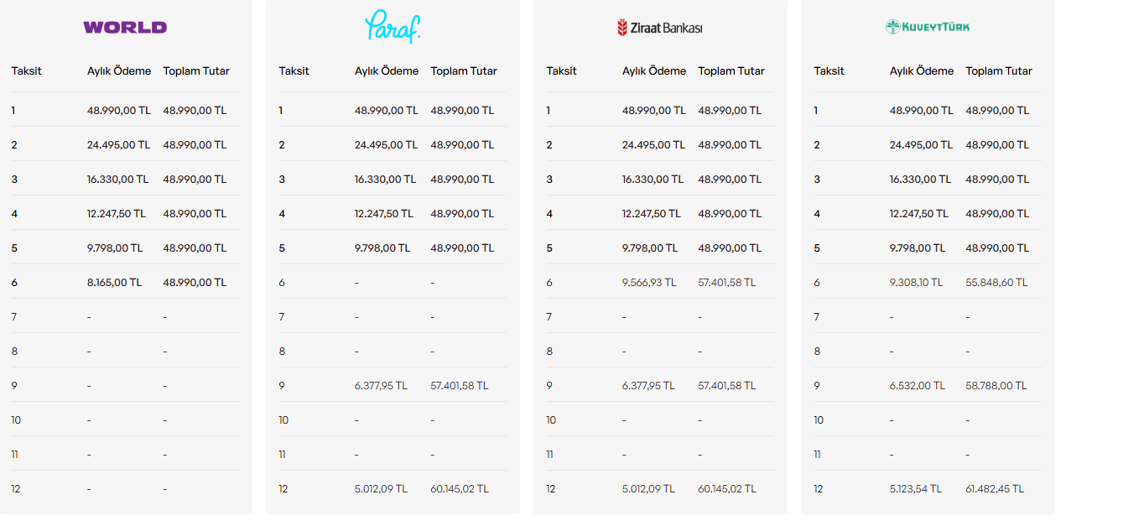This screenshot has width=1144, height=521.
Task: Click Ziraat 12-installment monthly payment 5.012,09 TL
Action: pyautogui.click(x=648, y=489)
